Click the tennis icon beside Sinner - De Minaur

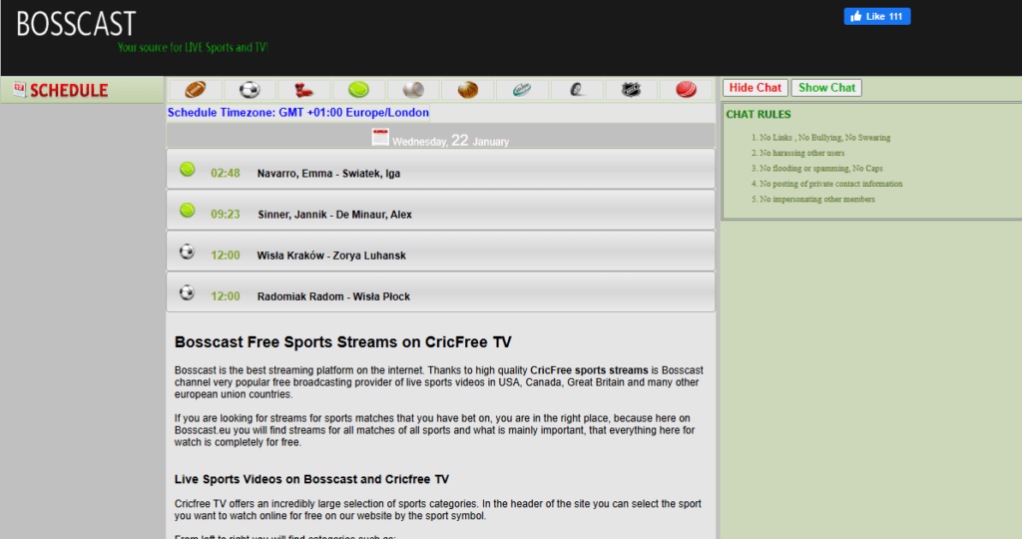pyautogui.click(x=187, y=211)
